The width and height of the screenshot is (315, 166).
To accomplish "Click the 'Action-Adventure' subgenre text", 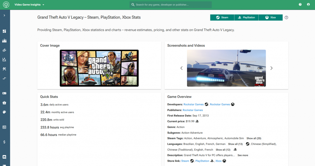I will [192, 133].
